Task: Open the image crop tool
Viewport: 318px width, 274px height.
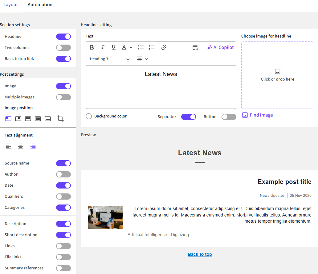Action: tap(61, 119)
